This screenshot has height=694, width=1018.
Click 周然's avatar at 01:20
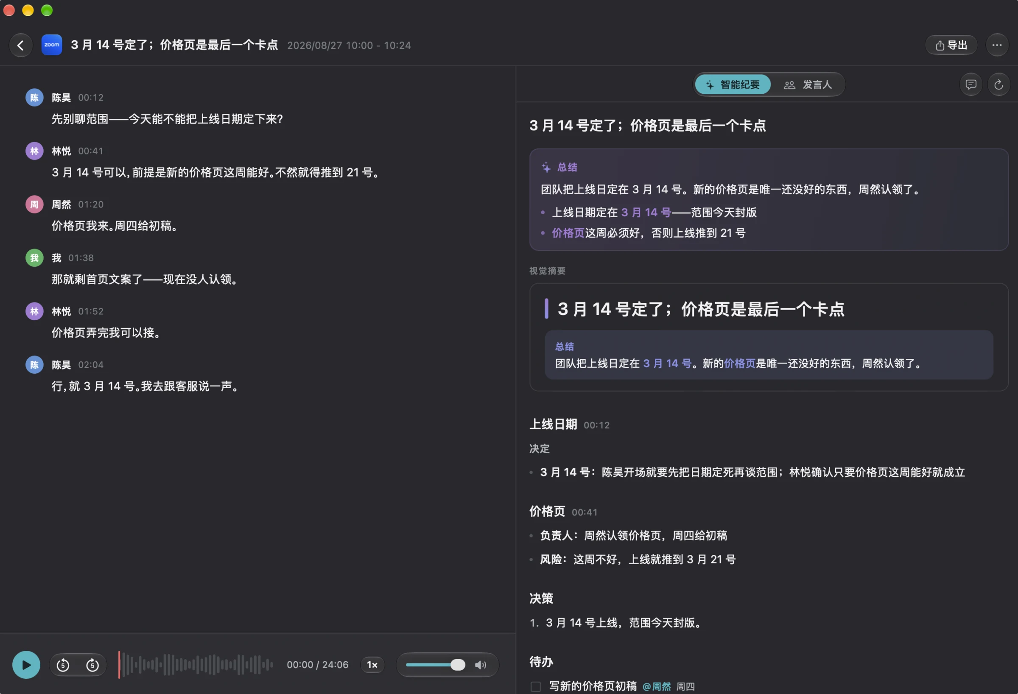click(34, 204)
